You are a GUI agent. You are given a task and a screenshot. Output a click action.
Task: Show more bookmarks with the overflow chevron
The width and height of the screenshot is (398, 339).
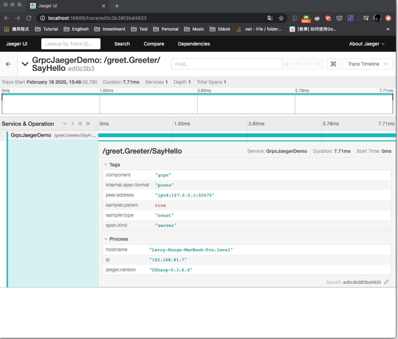click(x=388, y=29)
